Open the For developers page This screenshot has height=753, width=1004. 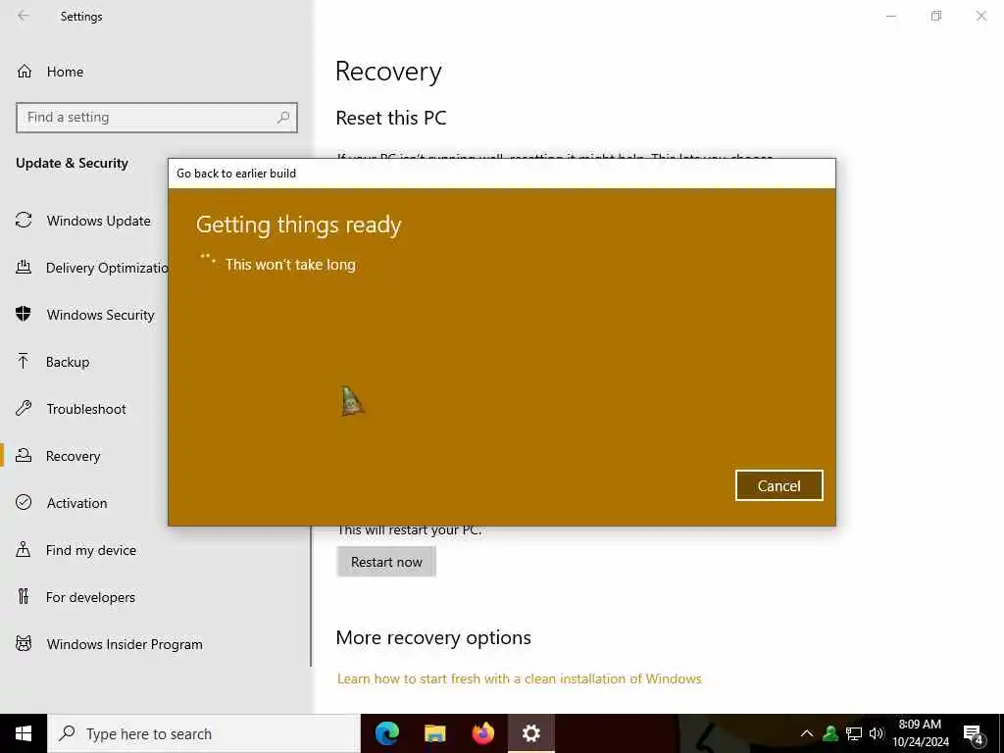(x=90, y=597)
